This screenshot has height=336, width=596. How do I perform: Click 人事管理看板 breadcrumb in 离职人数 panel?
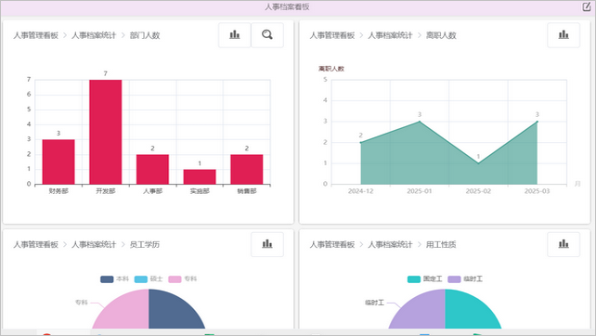tap(332, 35)
